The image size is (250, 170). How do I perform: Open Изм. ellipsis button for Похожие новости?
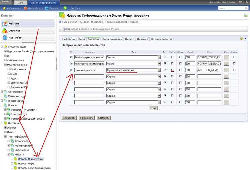[x=226, y=70]
